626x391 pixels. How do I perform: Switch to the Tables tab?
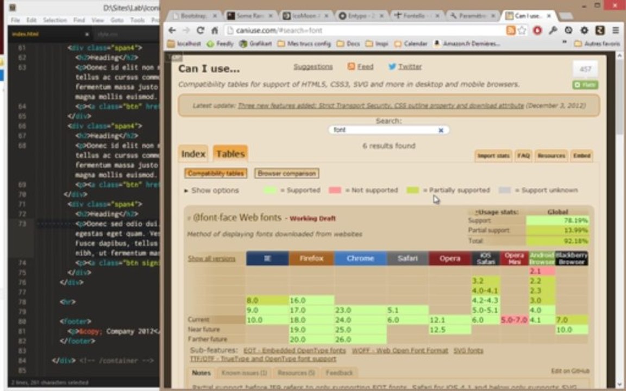coord(230,154)
